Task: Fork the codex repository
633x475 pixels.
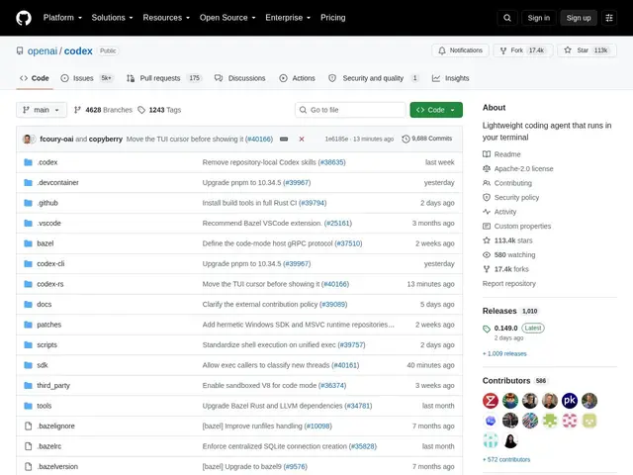Action: click(522, 50)
